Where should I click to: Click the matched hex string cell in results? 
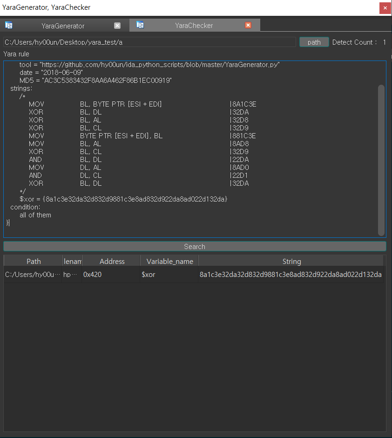(291, 274)
